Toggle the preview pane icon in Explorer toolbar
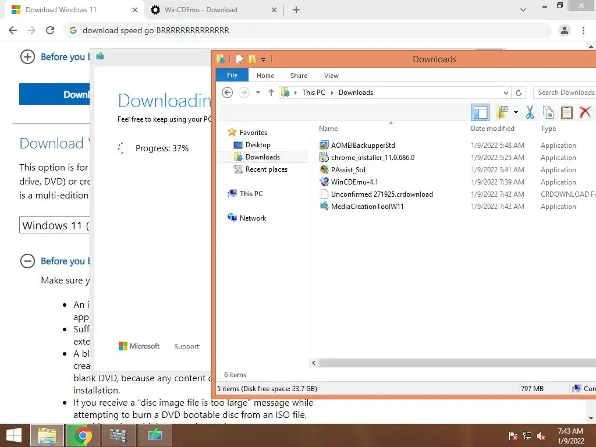 [x=480, y=112]
